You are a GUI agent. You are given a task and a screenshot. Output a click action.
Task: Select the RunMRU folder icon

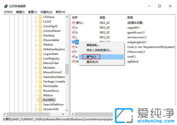coord(40,100)
